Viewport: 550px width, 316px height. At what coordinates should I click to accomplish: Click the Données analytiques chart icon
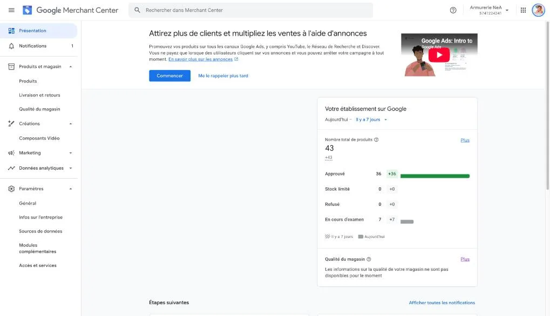(x=11, y=168)
